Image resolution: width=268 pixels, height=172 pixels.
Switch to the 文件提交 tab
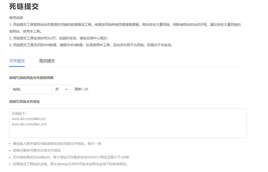click(17, 61)
